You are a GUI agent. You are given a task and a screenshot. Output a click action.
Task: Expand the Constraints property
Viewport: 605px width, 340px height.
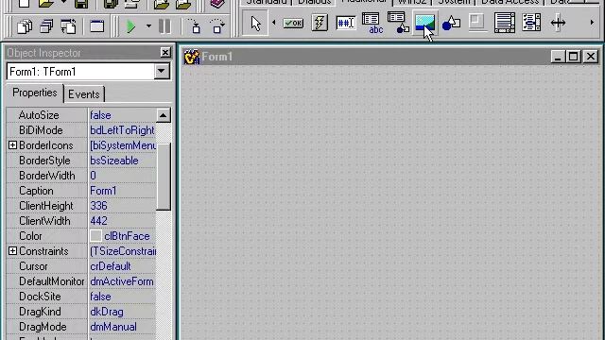(12, 251)
